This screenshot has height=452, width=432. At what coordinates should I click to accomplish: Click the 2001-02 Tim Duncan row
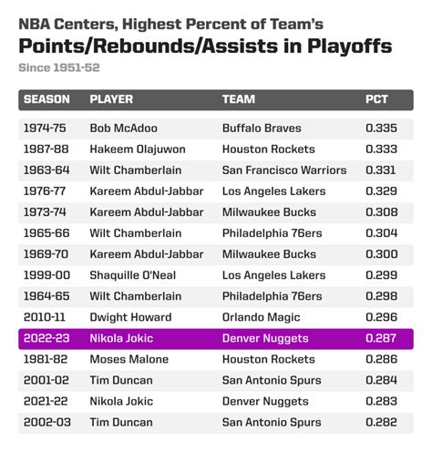216,380
